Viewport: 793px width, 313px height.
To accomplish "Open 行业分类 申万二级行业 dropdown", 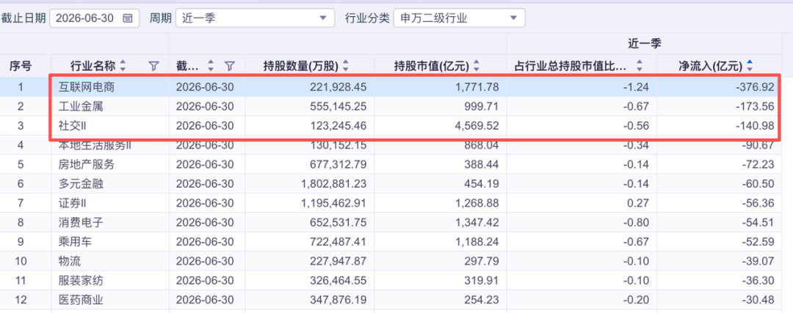I will pos(459,18).
